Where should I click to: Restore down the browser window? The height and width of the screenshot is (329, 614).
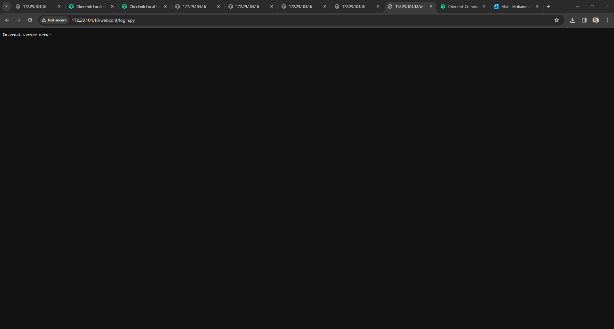592,6
